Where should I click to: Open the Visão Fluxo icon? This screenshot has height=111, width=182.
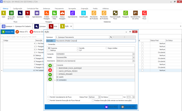[144, 15]
